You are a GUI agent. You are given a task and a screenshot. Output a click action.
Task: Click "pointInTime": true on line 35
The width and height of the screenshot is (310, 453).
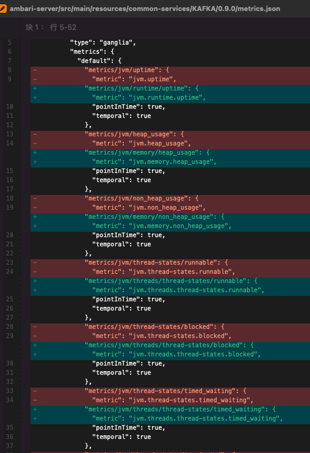(x=129, y=428)
